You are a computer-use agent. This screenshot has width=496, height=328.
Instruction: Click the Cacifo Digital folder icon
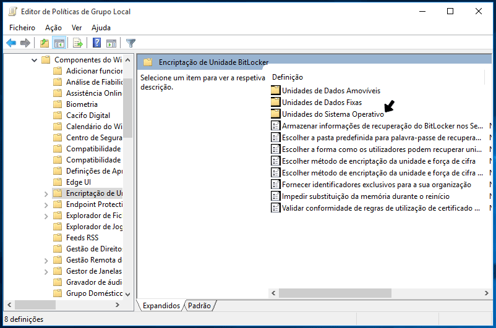[58, 116]
